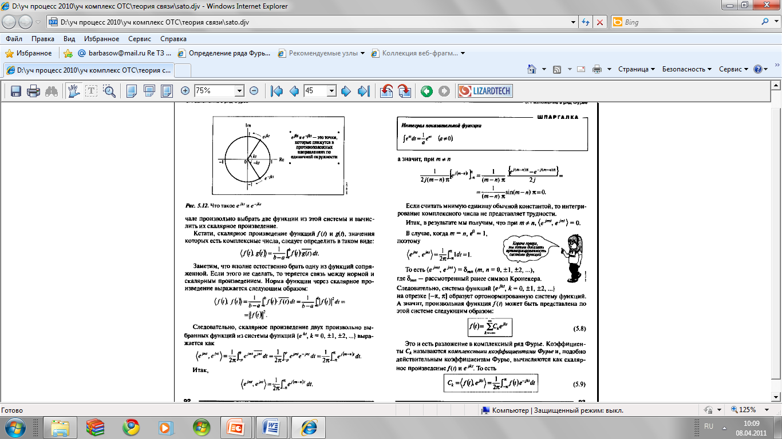Select the Hand pan tool
Viewport: 782px width, 439px height.
click(73, 91)
